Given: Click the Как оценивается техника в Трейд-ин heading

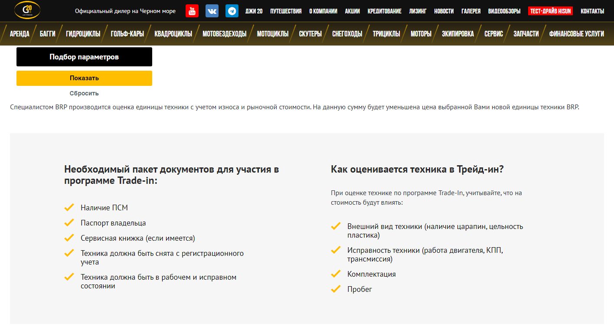Looking at the screenshot, I should [x=417, y=169].
